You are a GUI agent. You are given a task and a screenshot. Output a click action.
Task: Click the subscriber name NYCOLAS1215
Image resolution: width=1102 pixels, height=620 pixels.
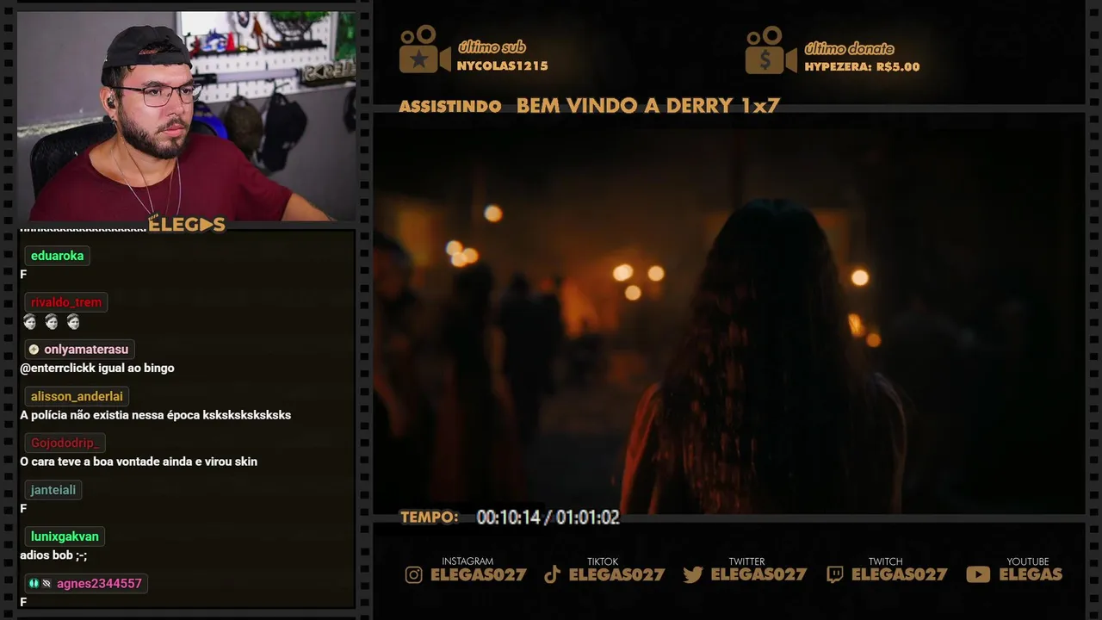pos(502,66)
